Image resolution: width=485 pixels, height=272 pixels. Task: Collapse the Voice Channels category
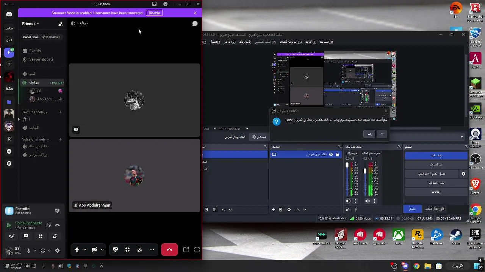point(36,139)
